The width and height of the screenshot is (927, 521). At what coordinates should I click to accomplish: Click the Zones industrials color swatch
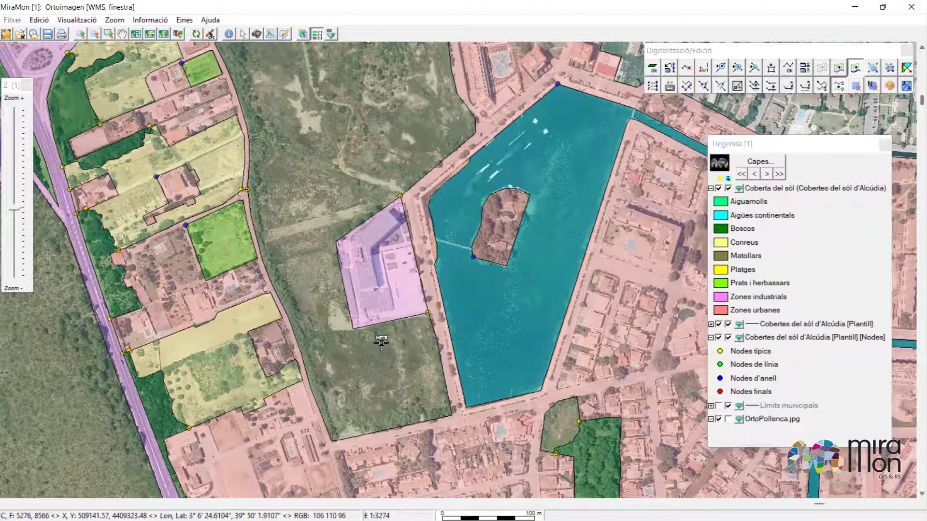pyautogui.click(x=720, y=297)
